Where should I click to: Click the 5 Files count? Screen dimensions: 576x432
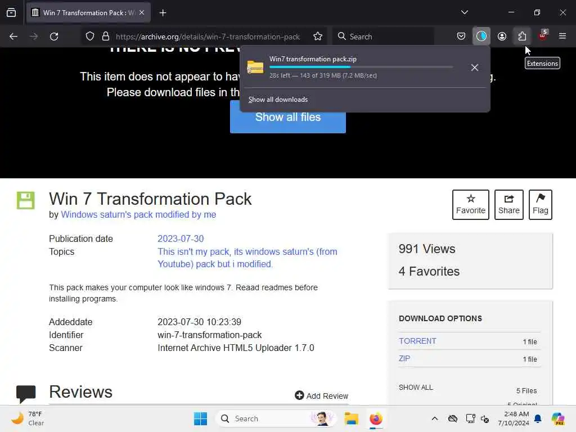click(x=526, y=391)
